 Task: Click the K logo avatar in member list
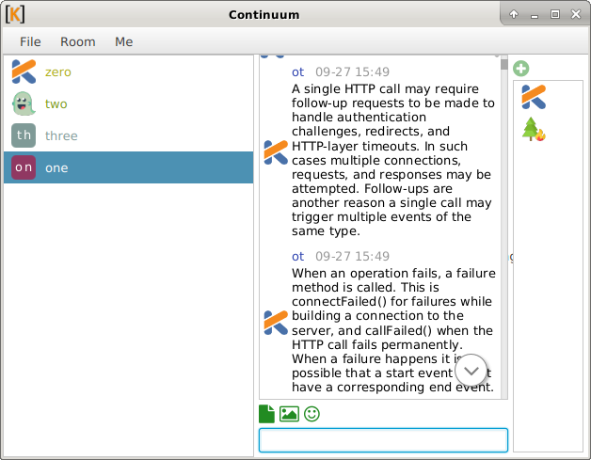pyautogui.click(x=534, y=97)
